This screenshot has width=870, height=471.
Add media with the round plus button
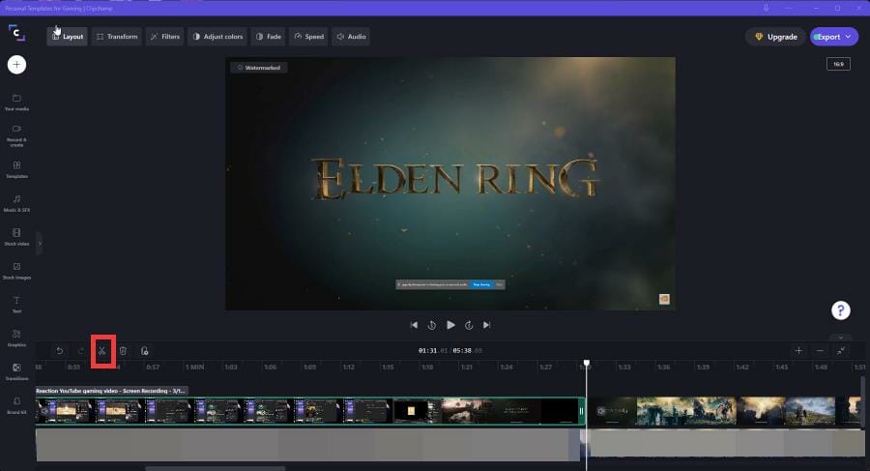(16, 65)
